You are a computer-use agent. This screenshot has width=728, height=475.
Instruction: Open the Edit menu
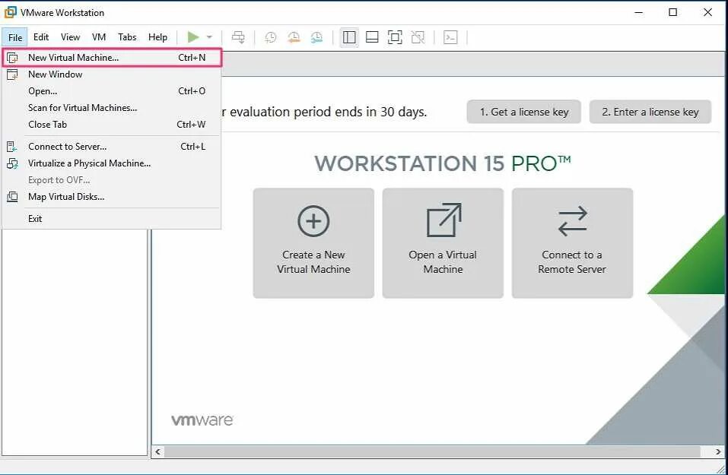41,37
